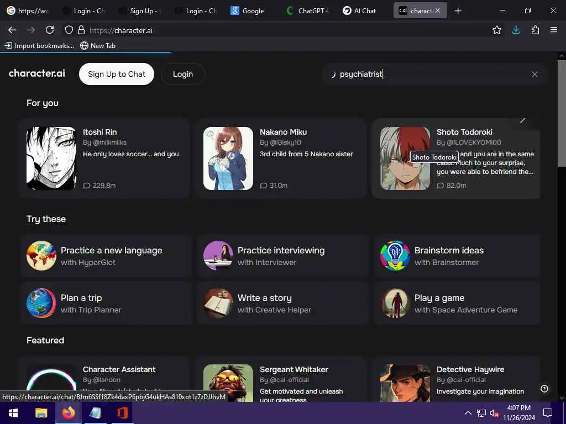
Task: Click the By @iBisky10 author link
Action: (280, 142)
